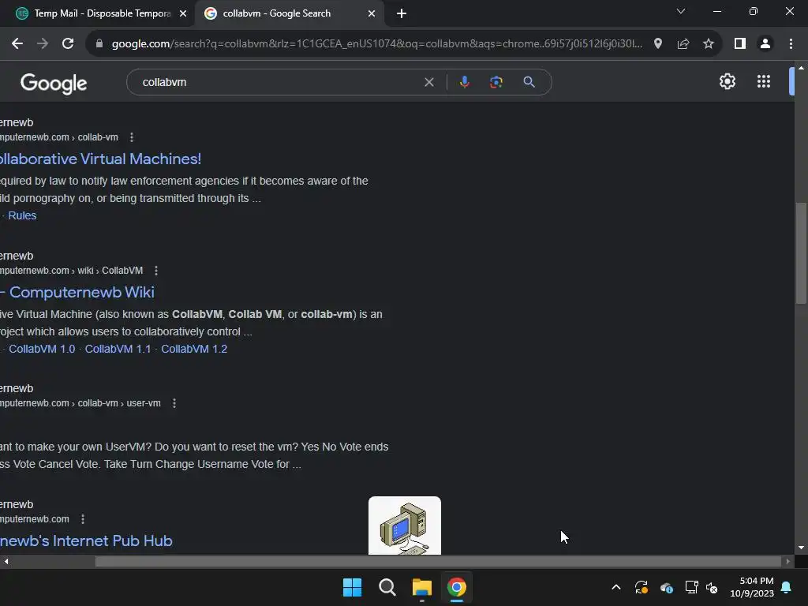Click the location pin icon in address bar
Viewport: 808px width, 606px height.
click(x=658, y=44)
